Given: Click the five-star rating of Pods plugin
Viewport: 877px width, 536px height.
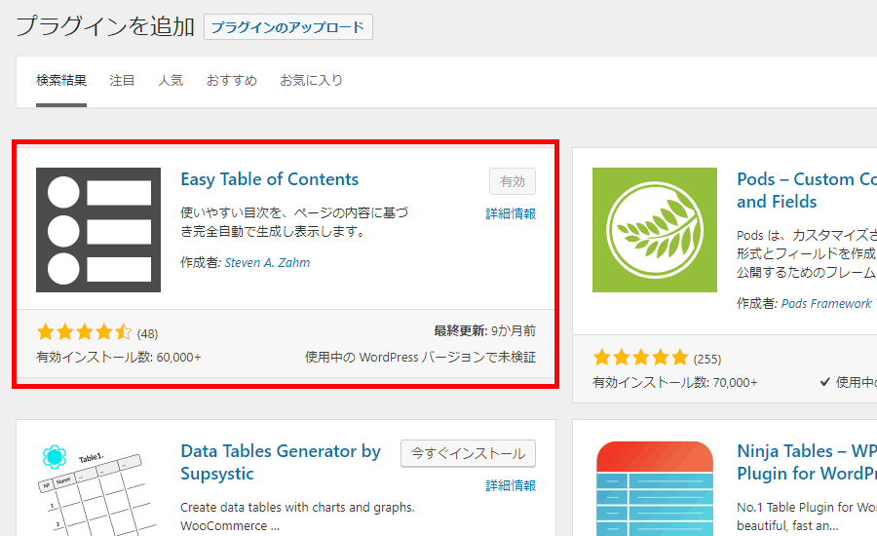Looking at the screenshot, I should 640,358.
